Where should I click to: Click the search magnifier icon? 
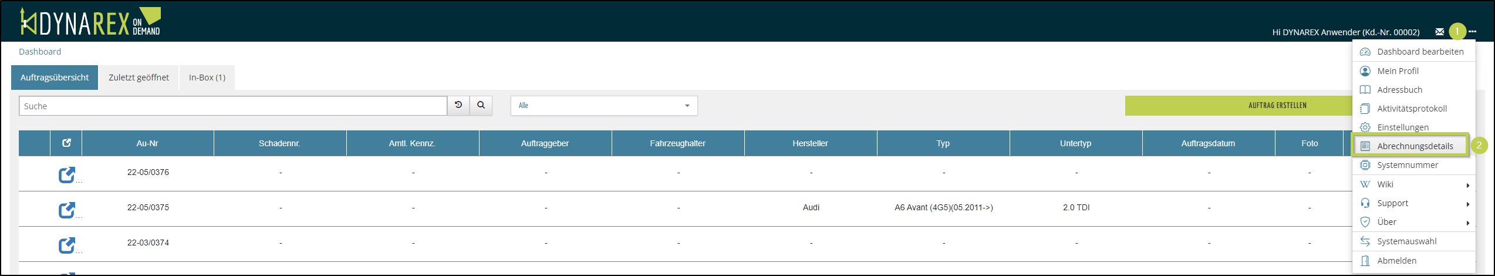coord(481,106)
